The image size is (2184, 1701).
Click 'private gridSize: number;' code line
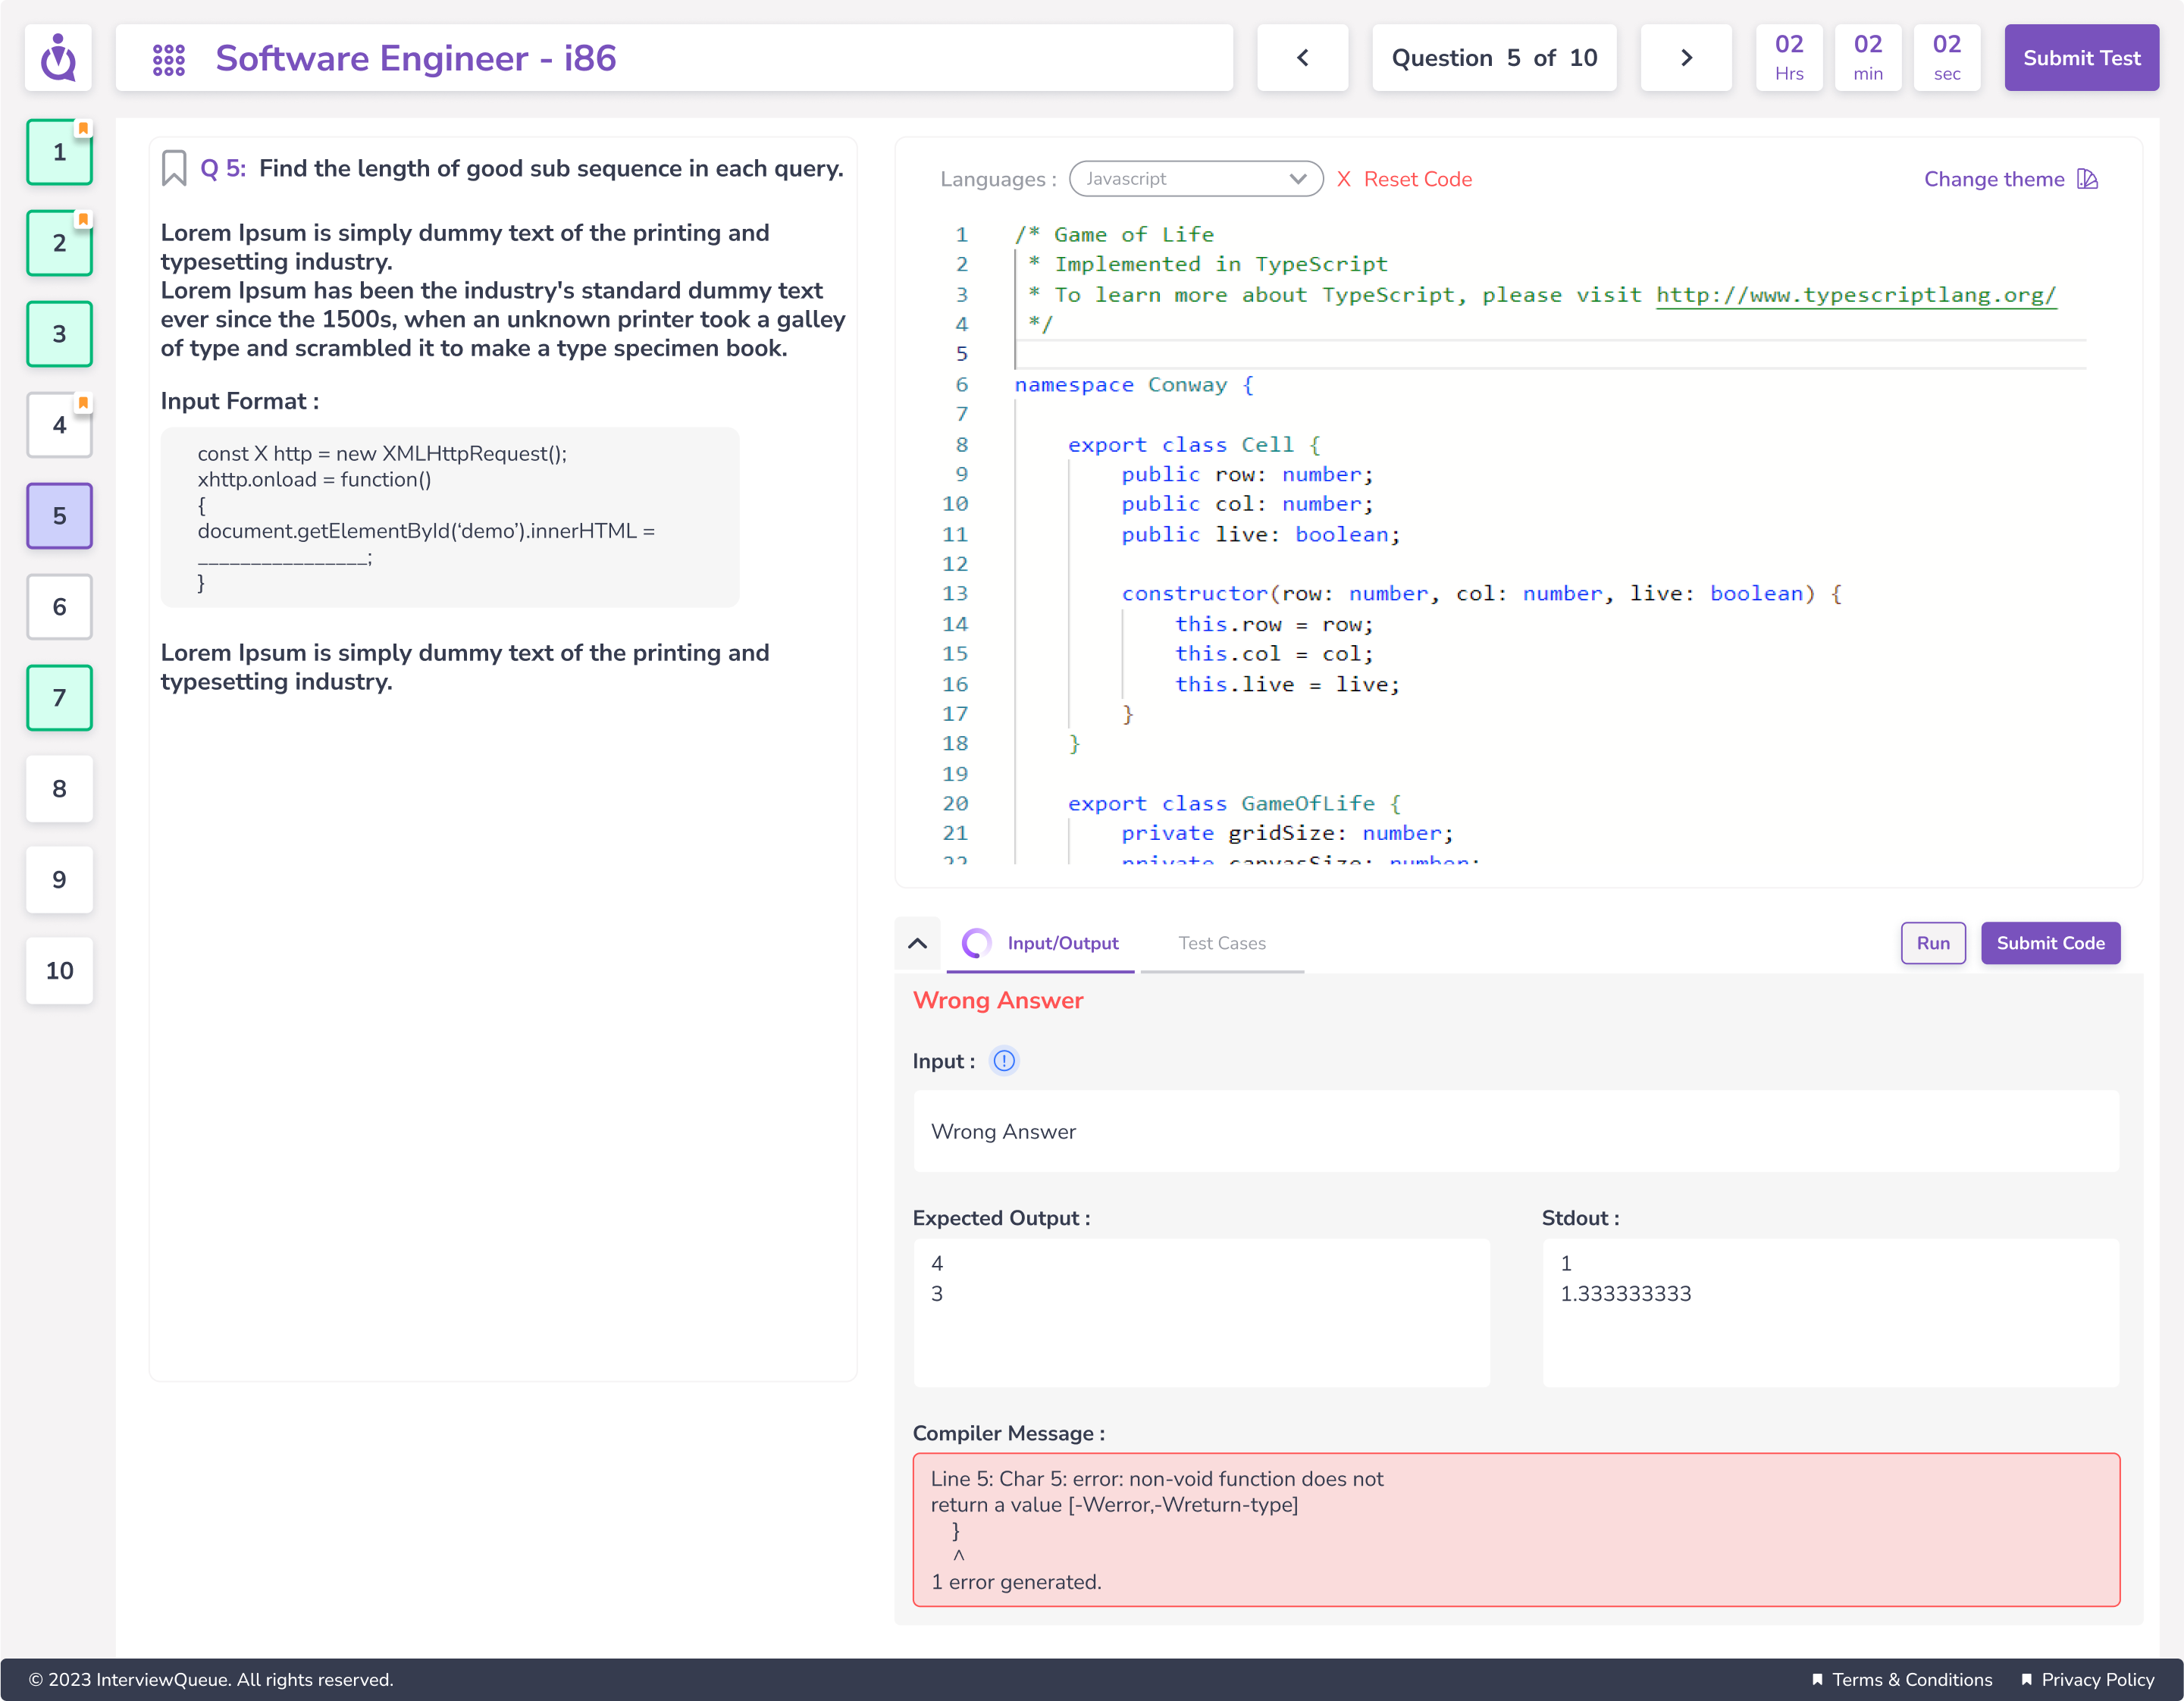tap(1287, 834)
